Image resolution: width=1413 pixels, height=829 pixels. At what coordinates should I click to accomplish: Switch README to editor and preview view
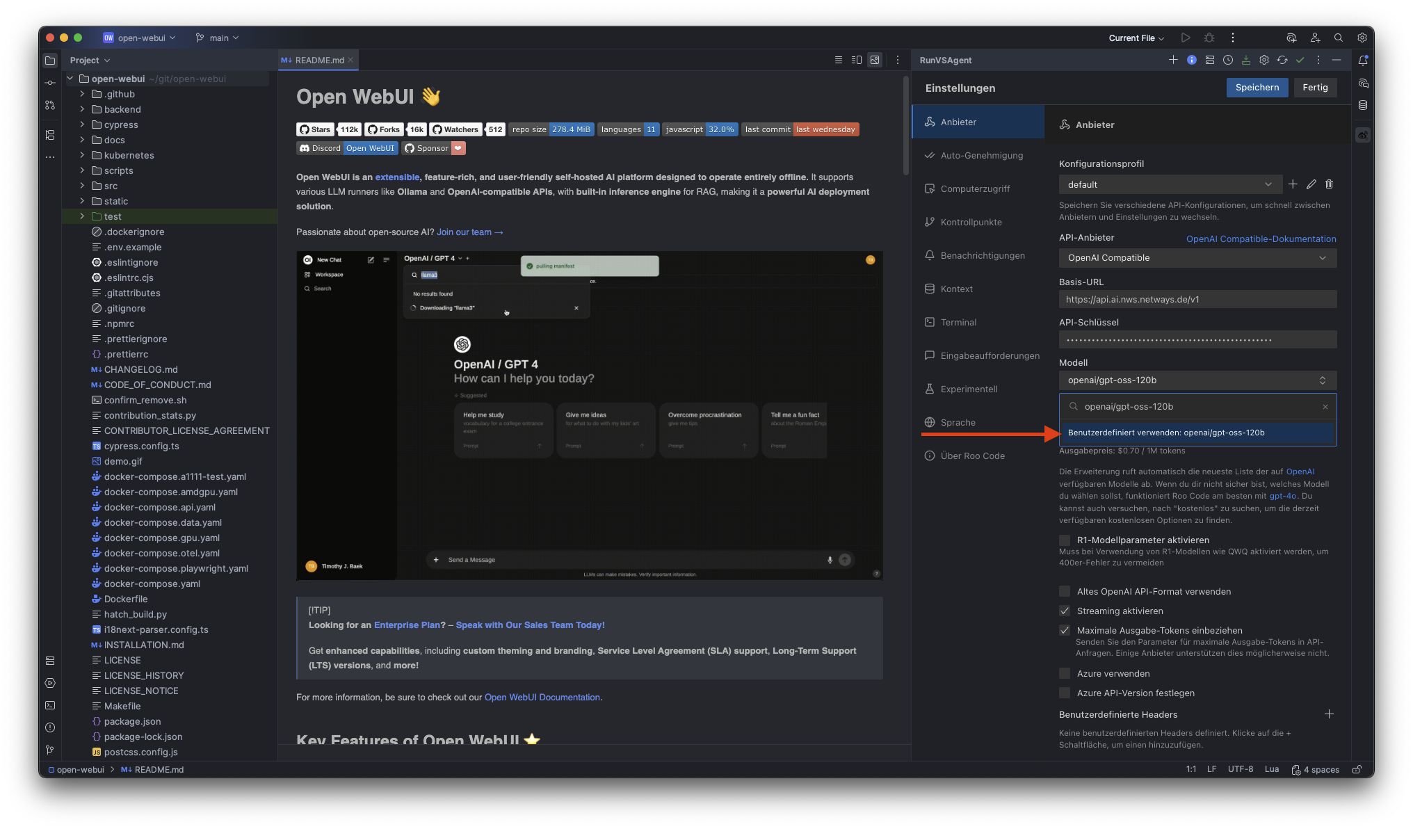[857, 60]
